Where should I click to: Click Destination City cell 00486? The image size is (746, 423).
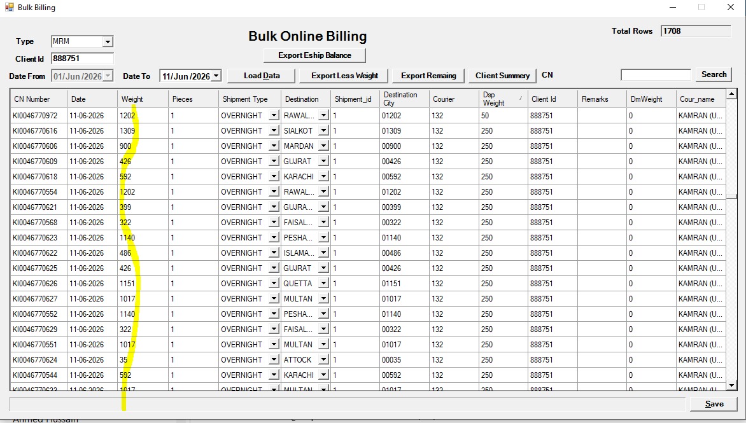pyautogui.click(x=404, y=253)
